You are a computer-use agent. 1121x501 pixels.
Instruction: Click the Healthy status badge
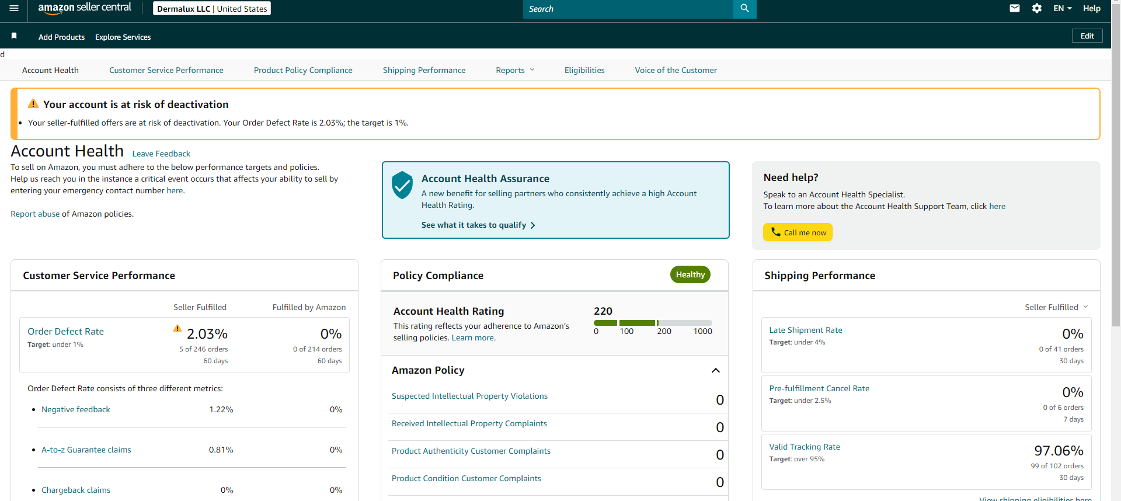[x=690, y=274]
